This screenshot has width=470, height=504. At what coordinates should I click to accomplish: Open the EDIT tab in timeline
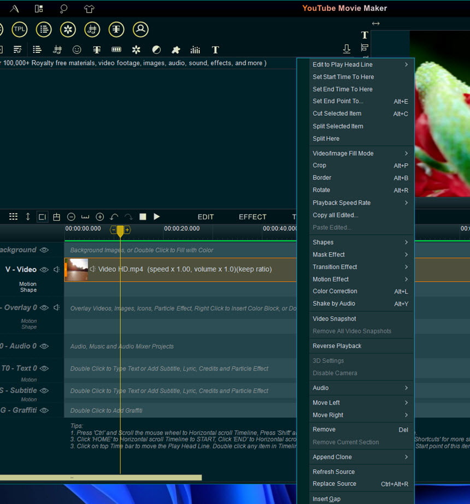[205, 217]
